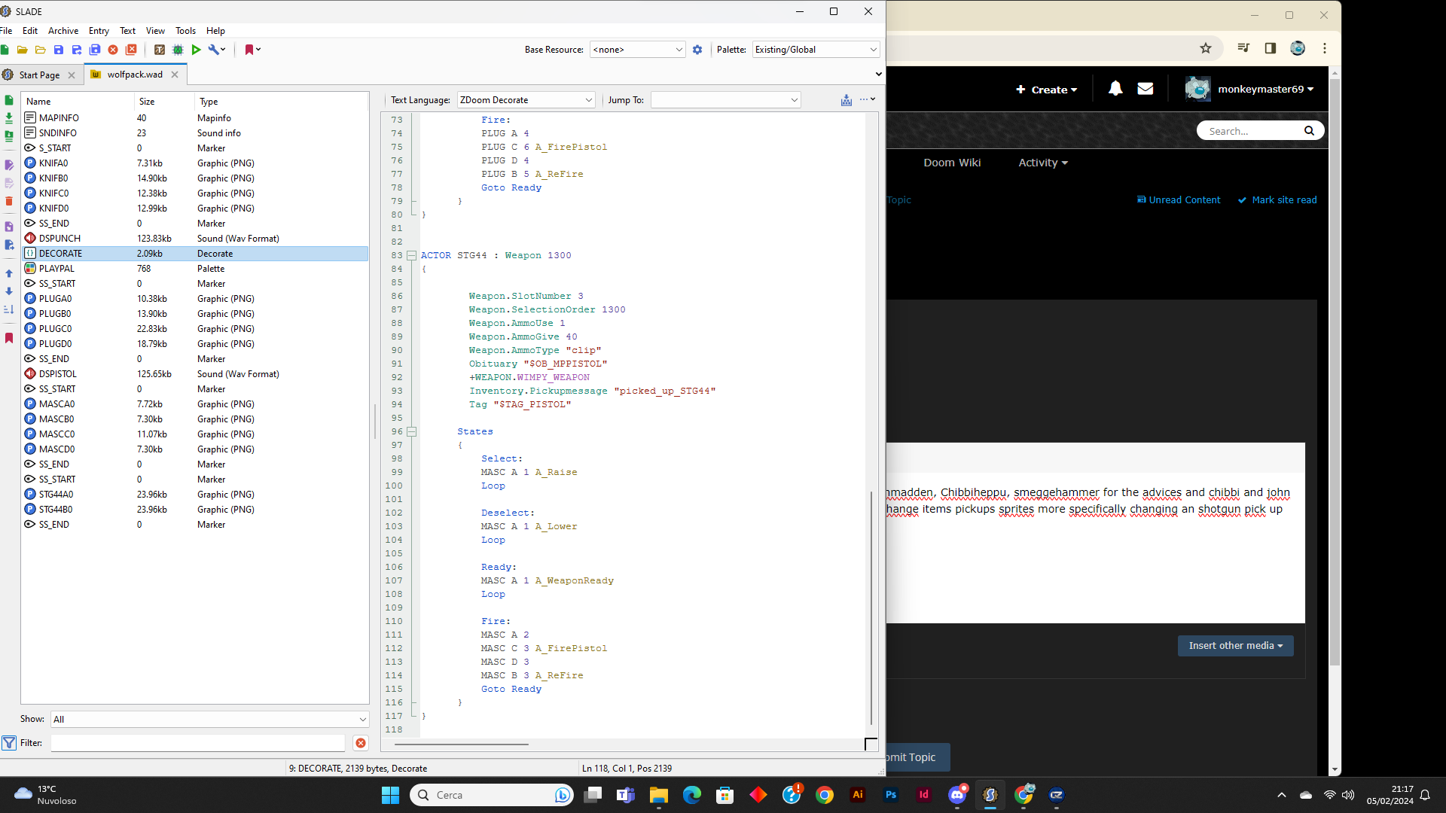1446x813 pixels.
Task: Select the DECORATE tab in editor
Action: [59, 253]
